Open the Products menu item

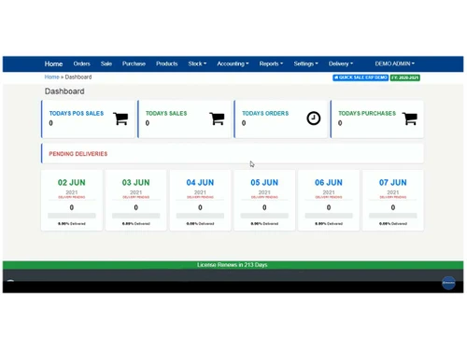point(167,63)
